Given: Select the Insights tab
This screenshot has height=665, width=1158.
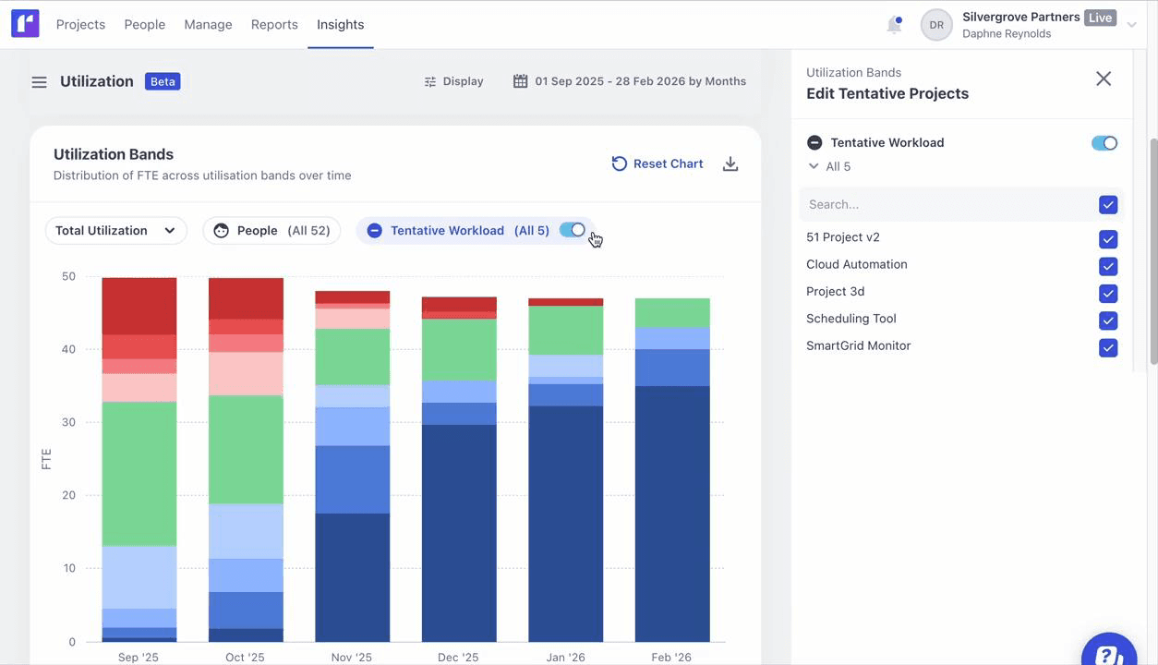Looking at the screenshot, I should tap(341, 25).
